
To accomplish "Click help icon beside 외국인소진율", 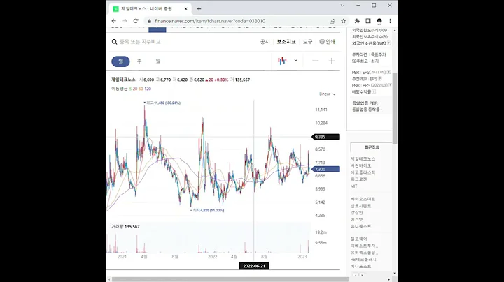I will pos(389,43).
